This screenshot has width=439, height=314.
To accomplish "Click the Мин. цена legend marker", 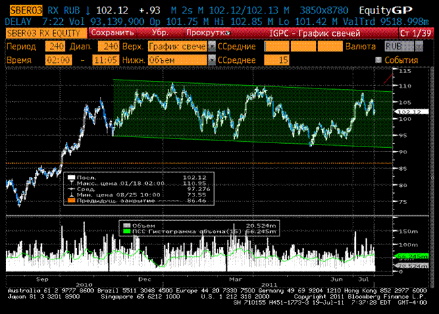I will click(72, 194).
